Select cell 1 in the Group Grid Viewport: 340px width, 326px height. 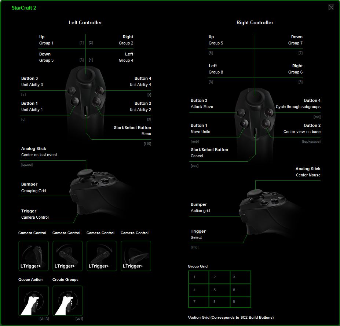(198, 277)
